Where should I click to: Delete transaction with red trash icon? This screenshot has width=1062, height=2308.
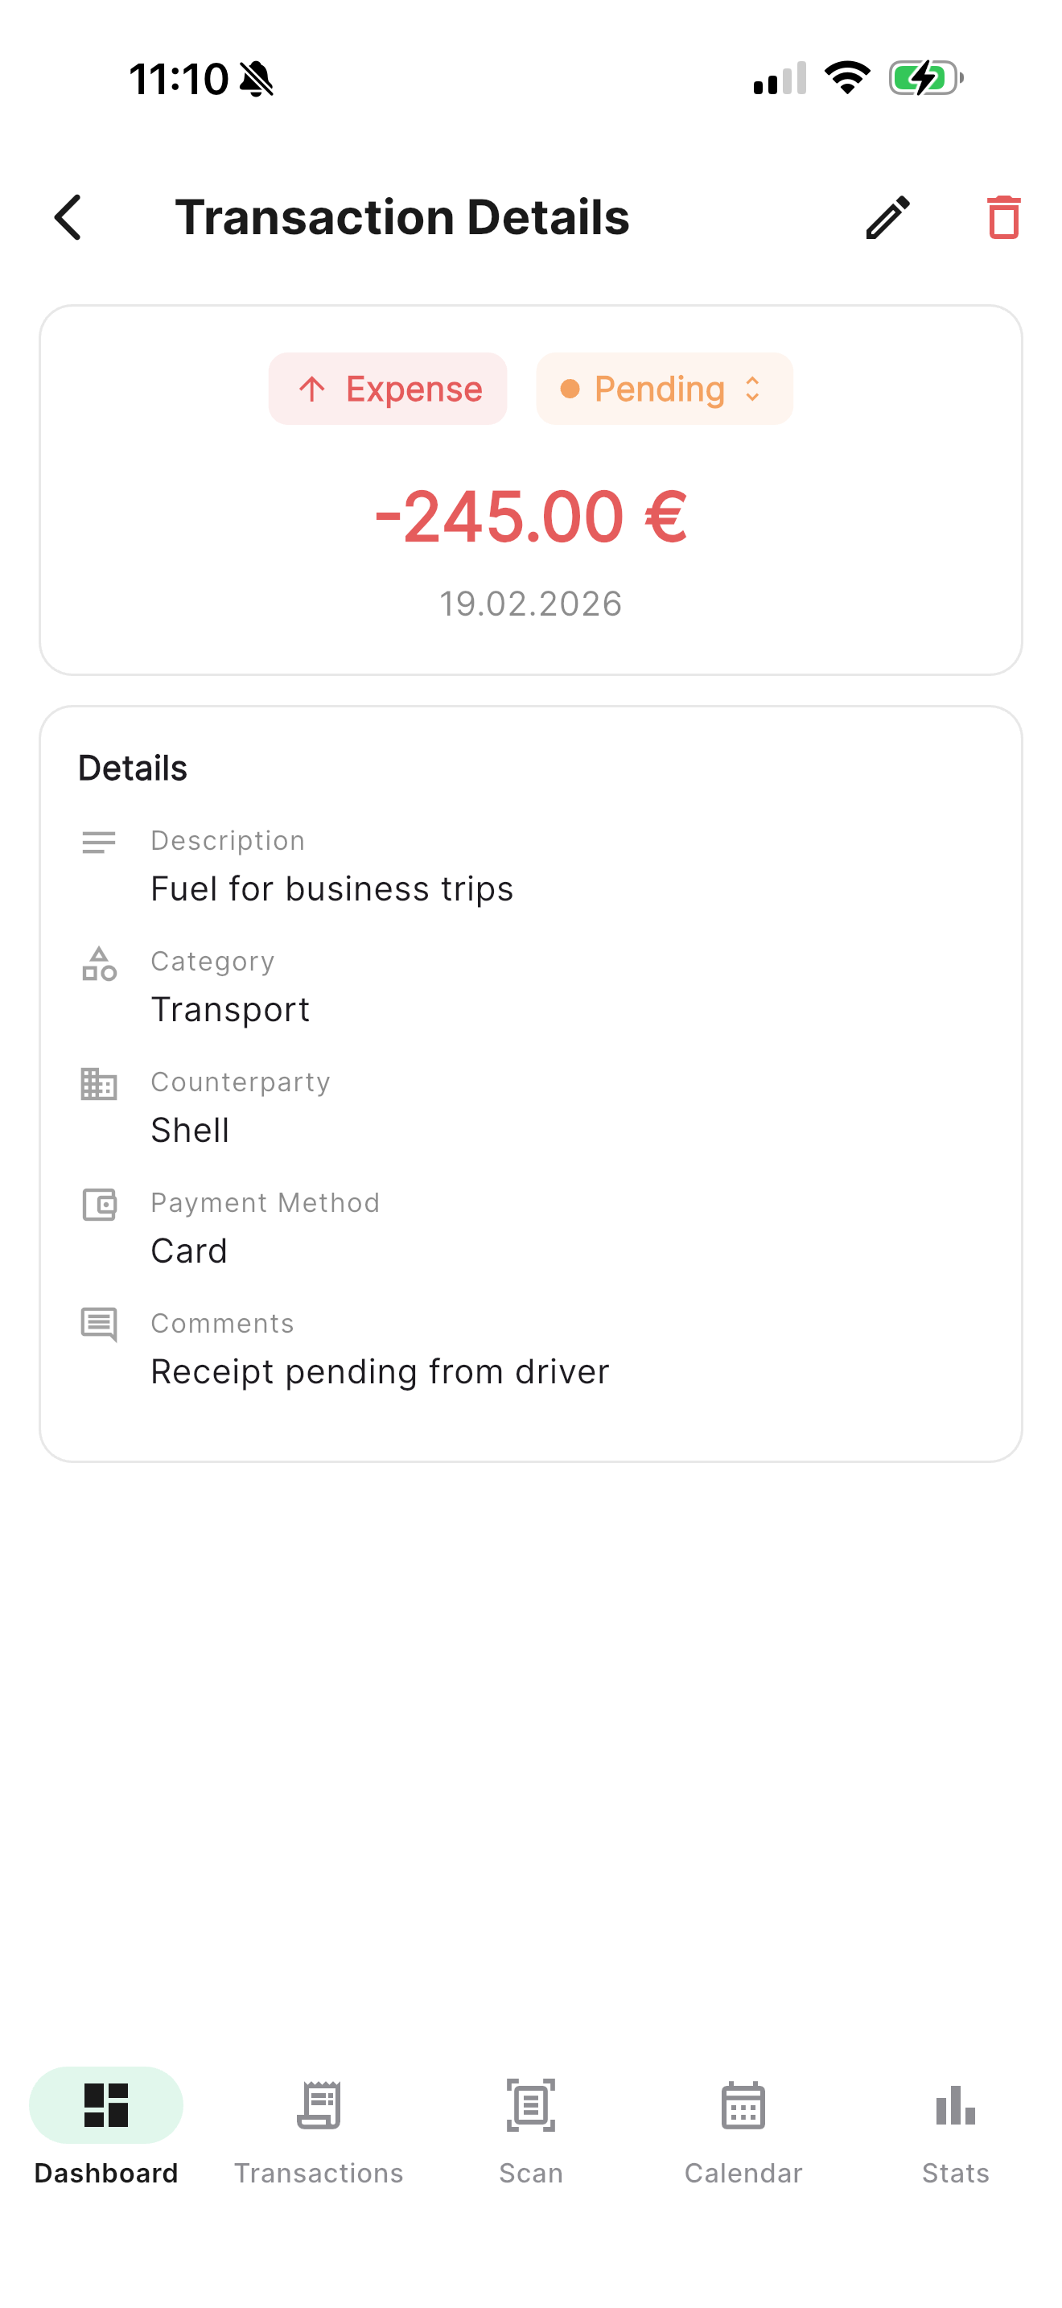tap(1004, 218)
